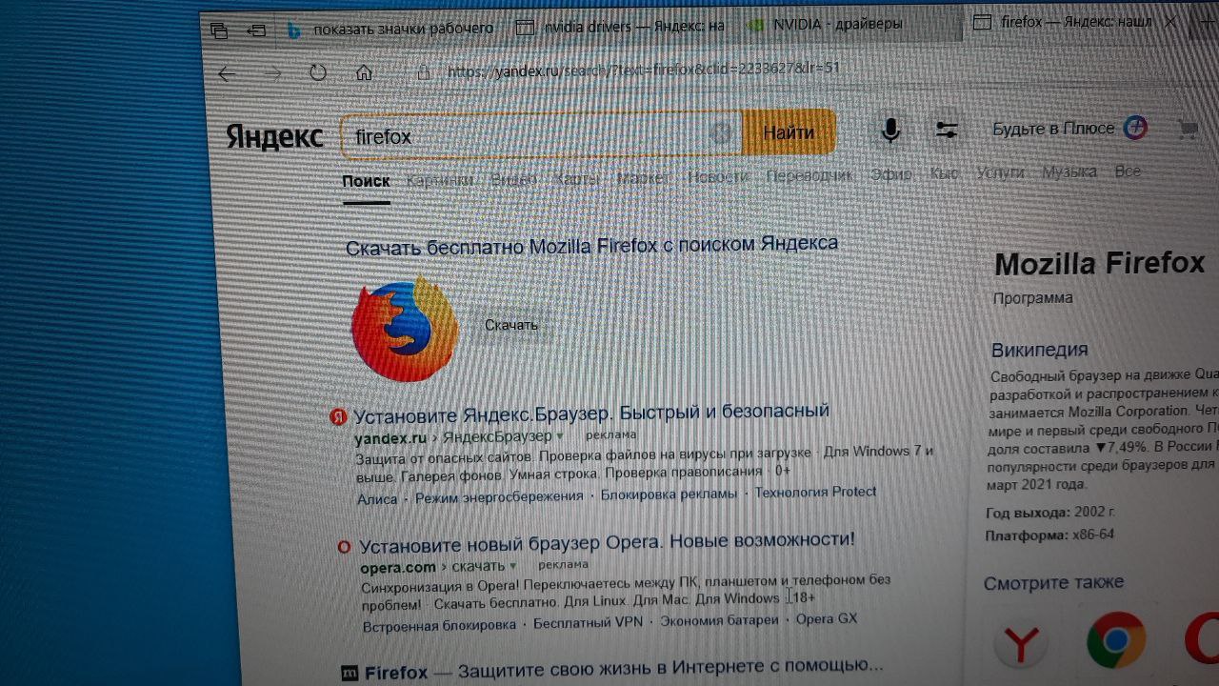Expand dropdown arrow next to ЯндексБраузер
Screen dimensions: 1219x686
pyautogui.click(x=560, y=435)
